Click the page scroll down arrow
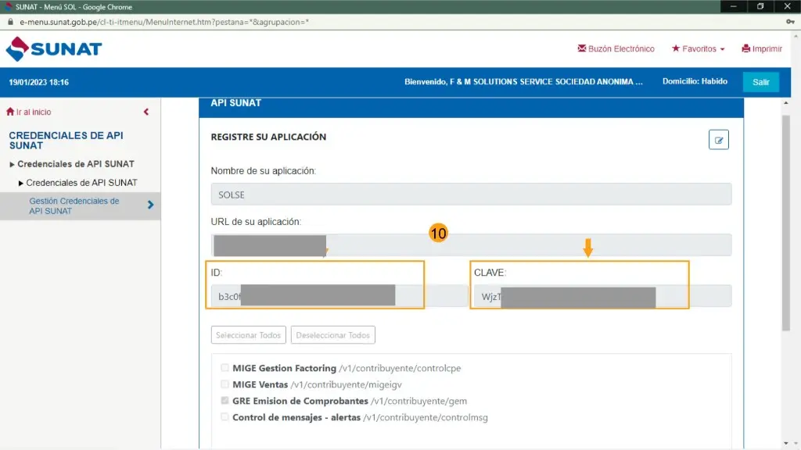The height and width of the screenshot is (450, 801). (x=796, y=445)
